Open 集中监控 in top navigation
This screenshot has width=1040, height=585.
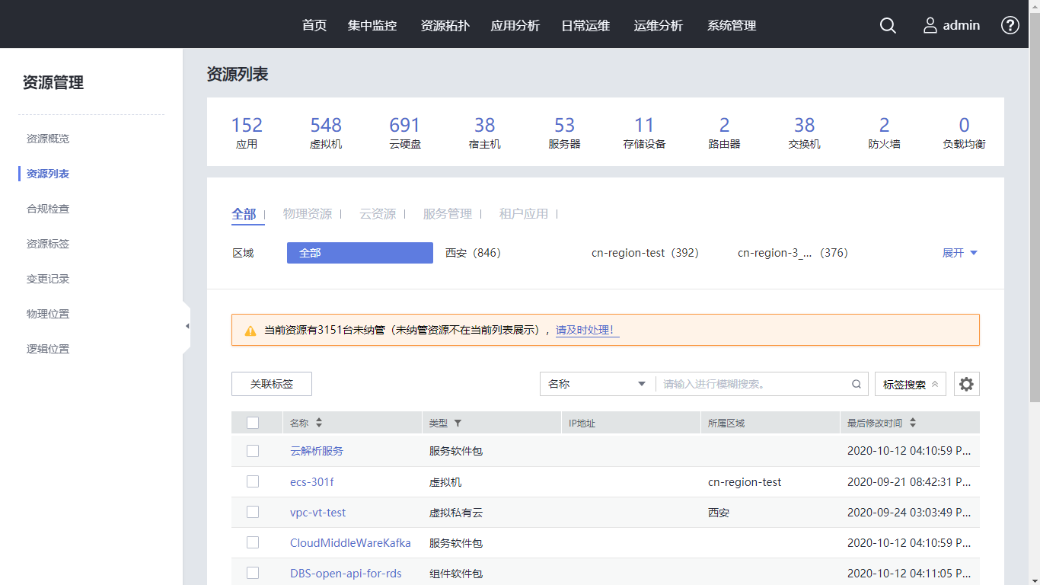372,25
